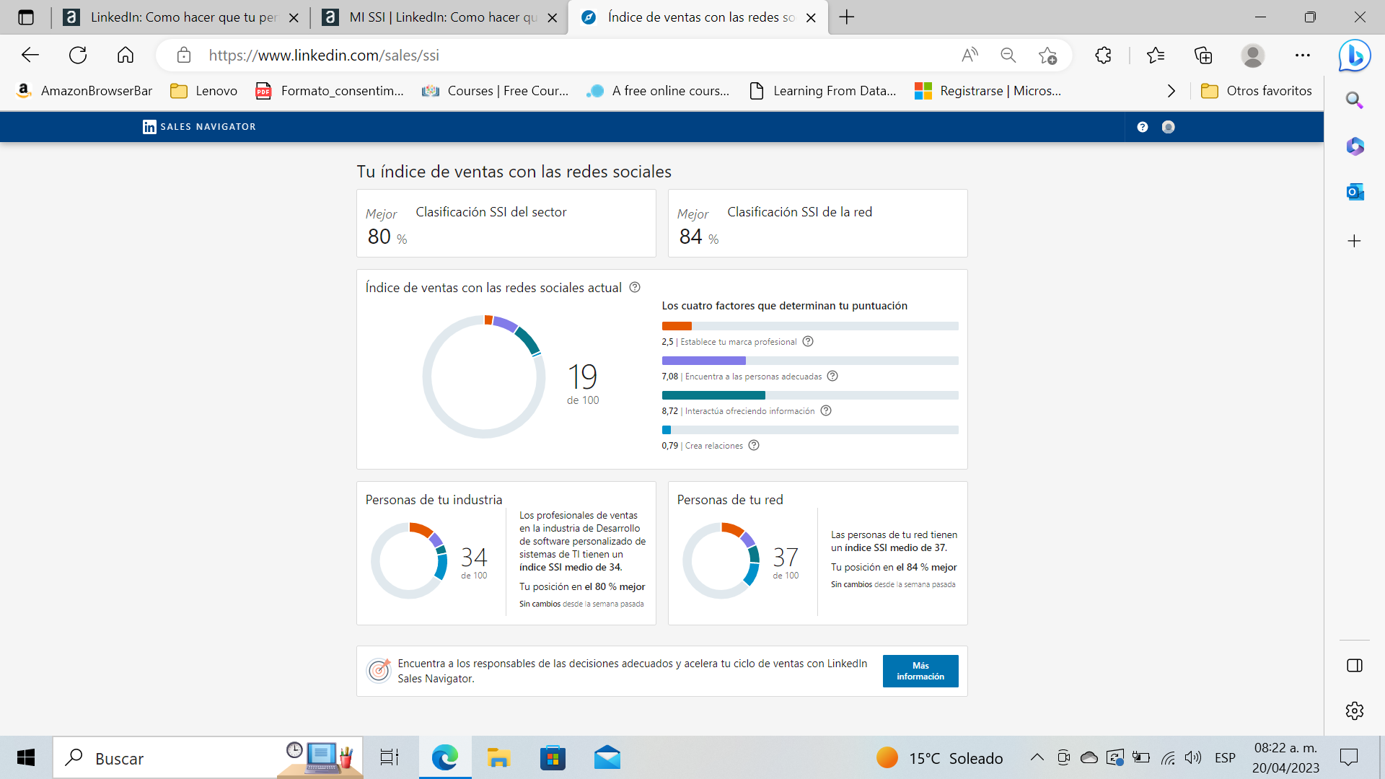Reload the current page
The width and height of the screenshot is (1385, 779).
(x=78, y=55)
